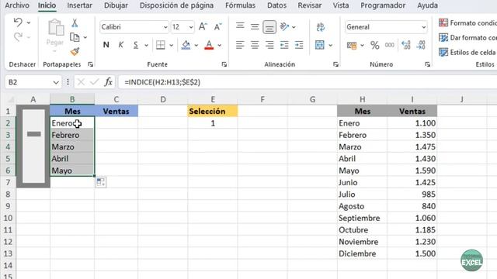The width and height of the screenshot is (497, 279).
Task: Open Número dialog launcher
Action: coord(428,64)
